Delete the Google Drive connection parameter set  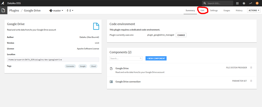251,81
